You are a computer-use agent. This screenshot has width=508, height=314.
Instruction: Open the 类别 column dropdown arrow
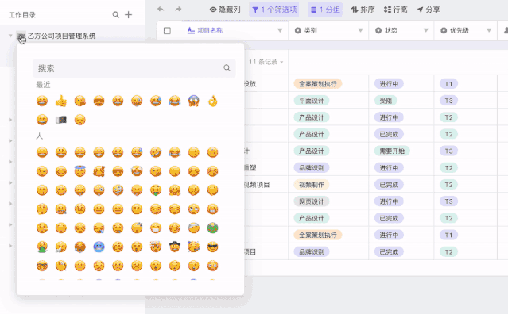click(x=360, y=30)
